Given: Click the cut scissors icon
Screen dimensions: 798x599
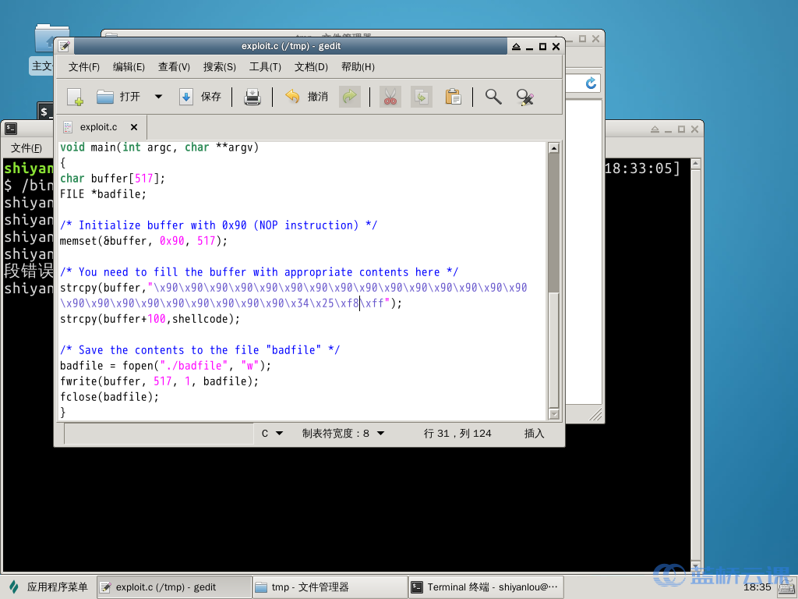Looking at the screenshot, I should 390,97.
